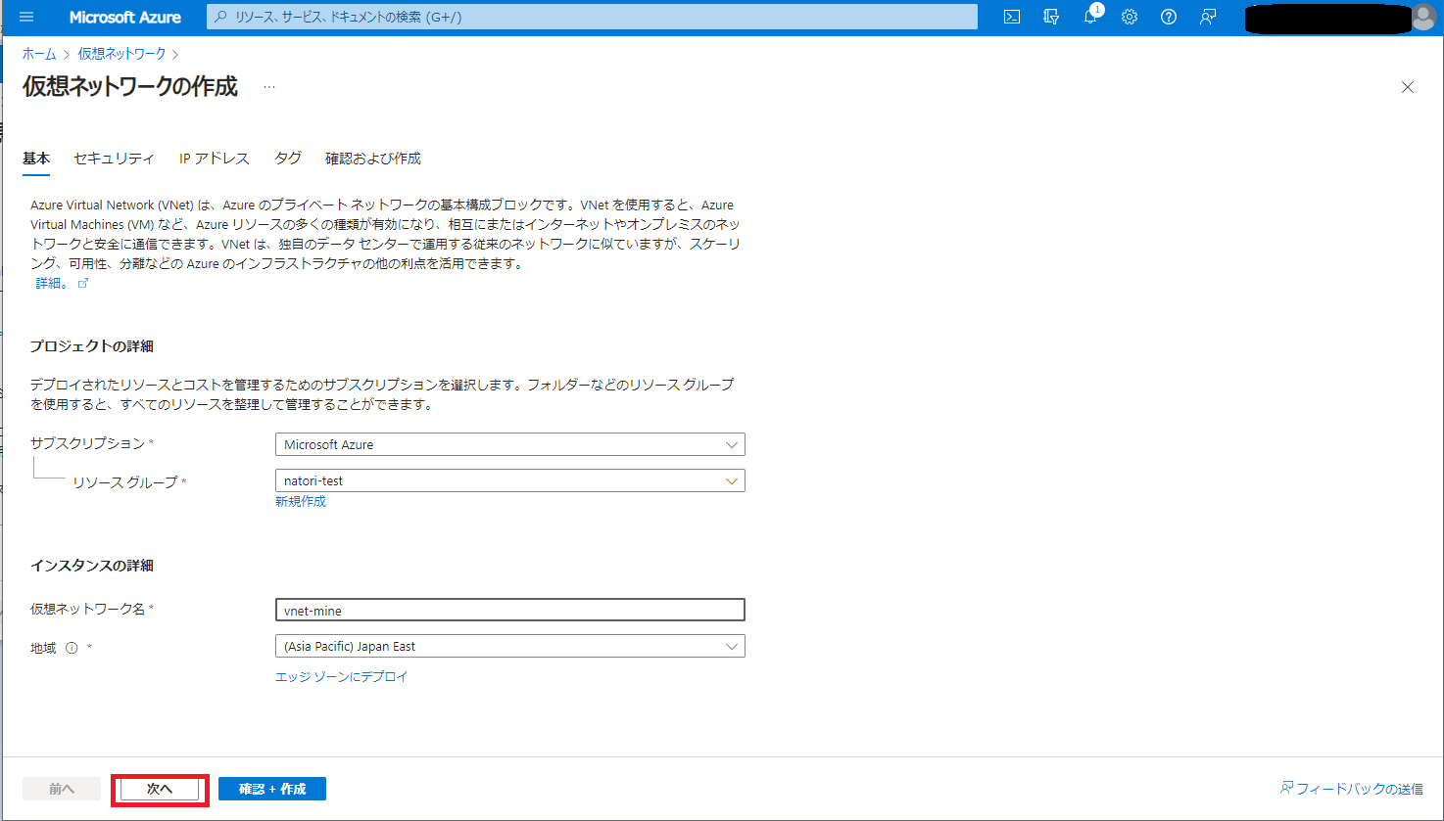
Task: Click the external link icon beside 詳細
Action: (83, 283)
